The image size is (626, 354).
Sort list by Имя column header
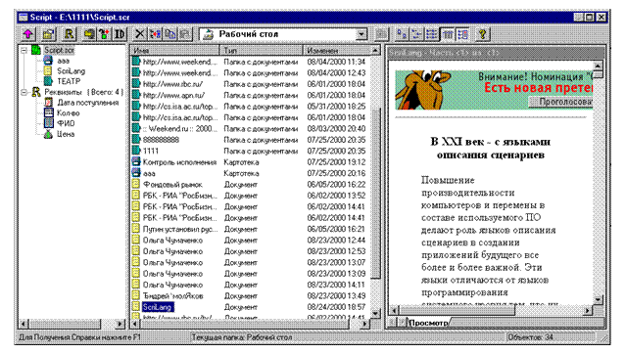pos(174,50)
